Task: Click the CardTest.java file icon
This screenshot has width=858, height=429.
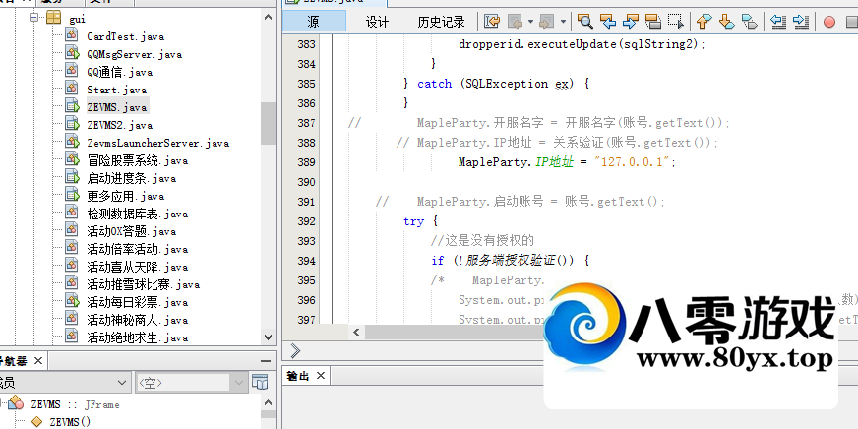Action: pos(71,34)
